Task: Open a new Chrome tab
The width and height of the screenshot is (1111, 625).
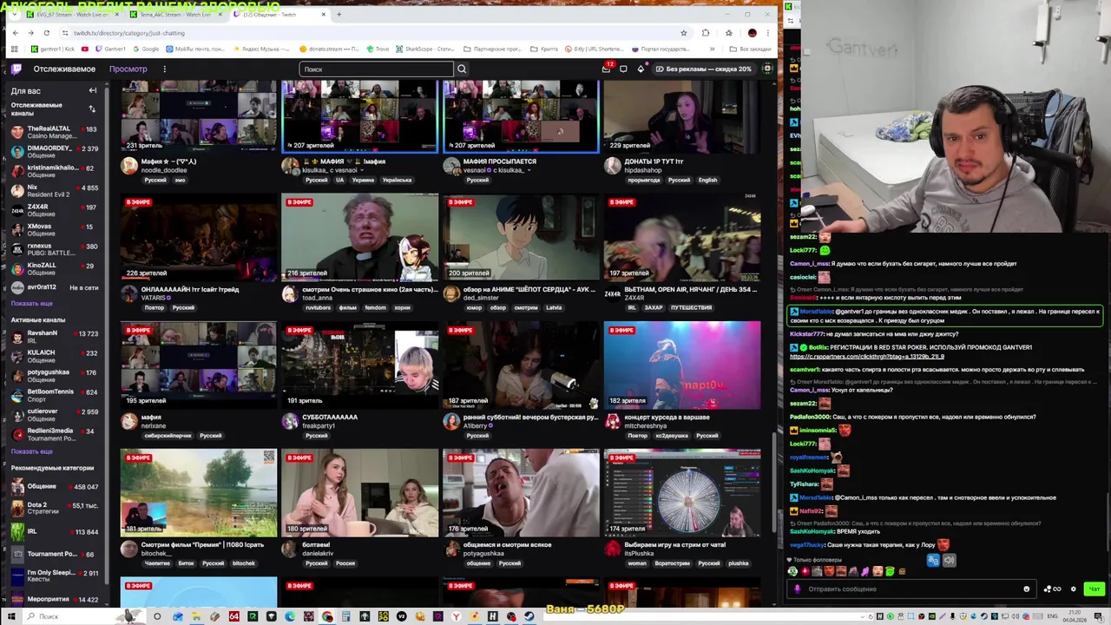Action: coord(339,14)
